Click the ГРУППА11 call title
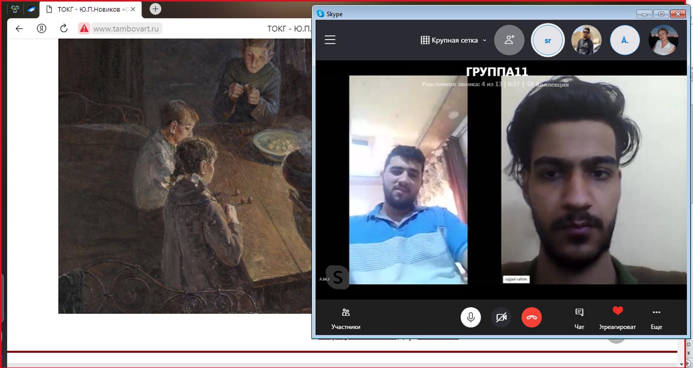 tap(497, 71)
